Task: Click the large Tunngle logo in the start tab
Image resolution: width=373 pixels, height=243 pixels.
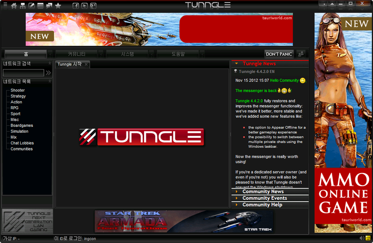Action: [x=142, y=137]
